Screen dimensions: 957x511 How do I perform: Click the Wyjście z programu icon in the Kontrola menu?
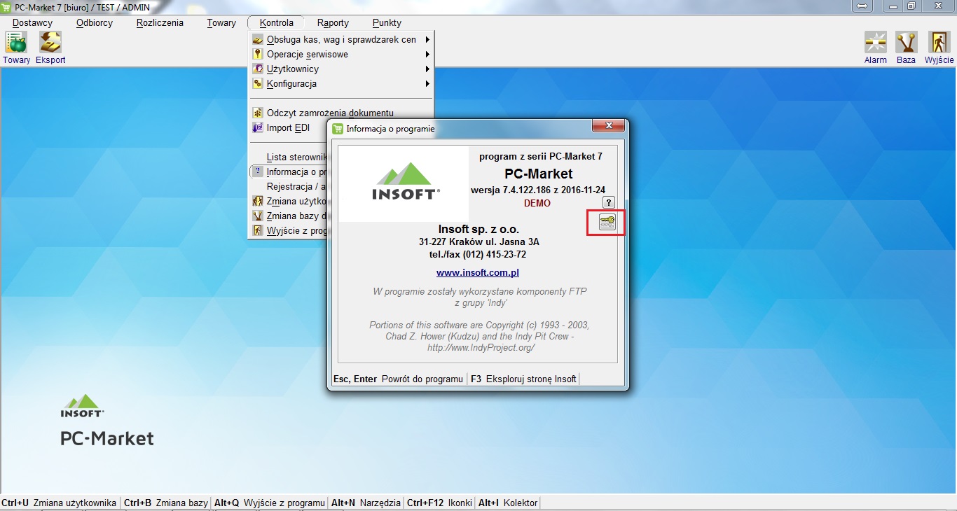(x=258, y=231)
